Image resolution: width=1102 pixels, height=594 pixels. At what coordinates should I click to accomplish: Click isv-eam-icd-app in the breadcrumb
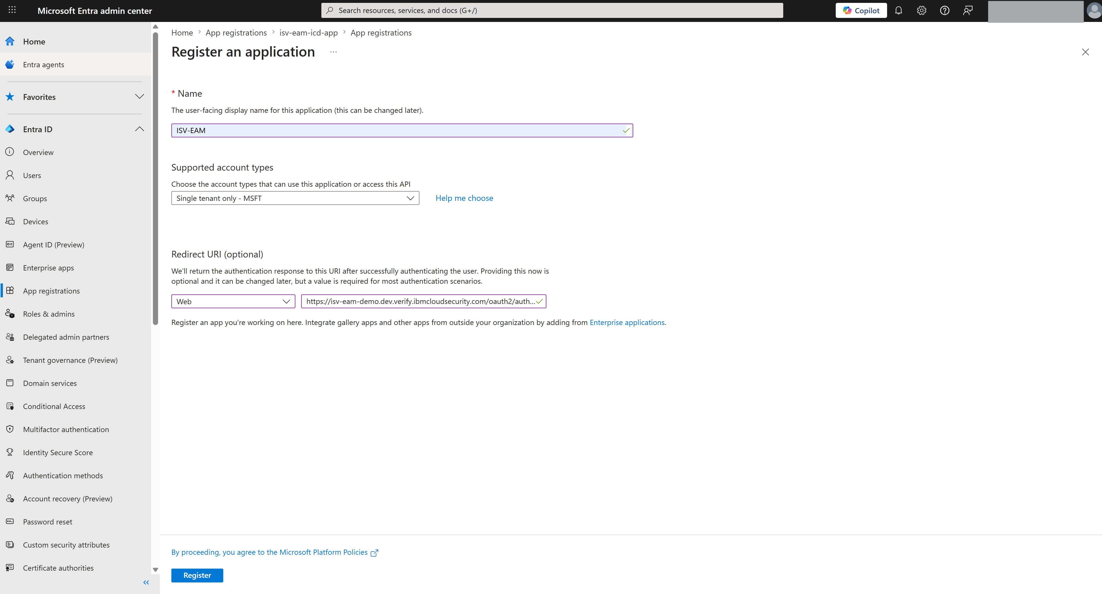coord(308,33)
